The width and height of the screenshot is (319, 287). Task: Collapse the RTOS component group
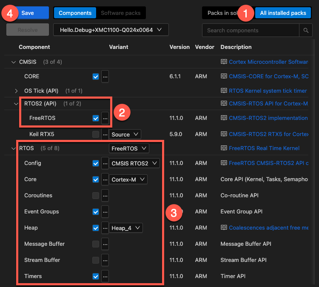[13, 148]
